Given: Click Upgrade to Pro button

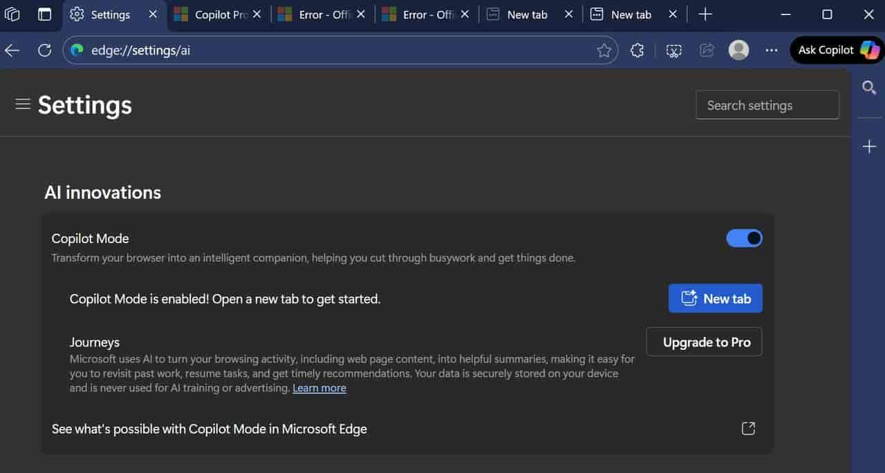Looking at the screenshot, I should pos(704,342).
